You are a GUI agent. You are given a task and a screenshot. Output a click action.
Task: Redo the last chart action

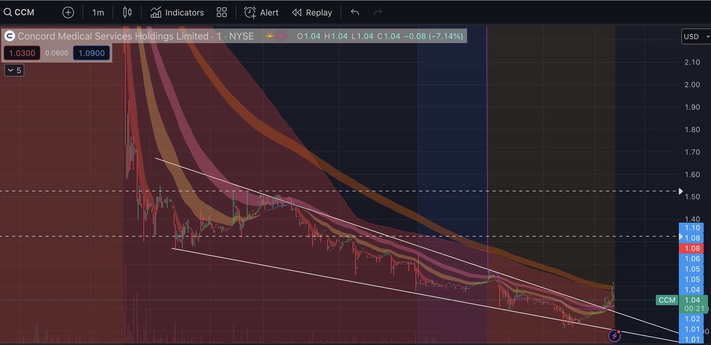pyautogui.click(x=378, y=12)
